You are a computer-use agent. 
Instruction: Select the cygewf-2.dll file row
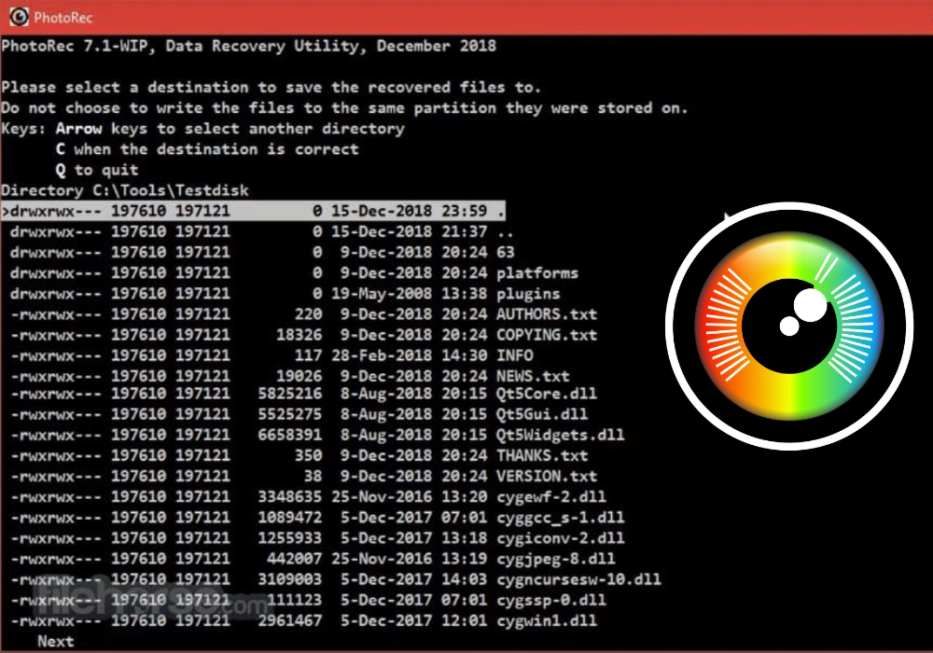pyautogui.click(x=308, y=497)
